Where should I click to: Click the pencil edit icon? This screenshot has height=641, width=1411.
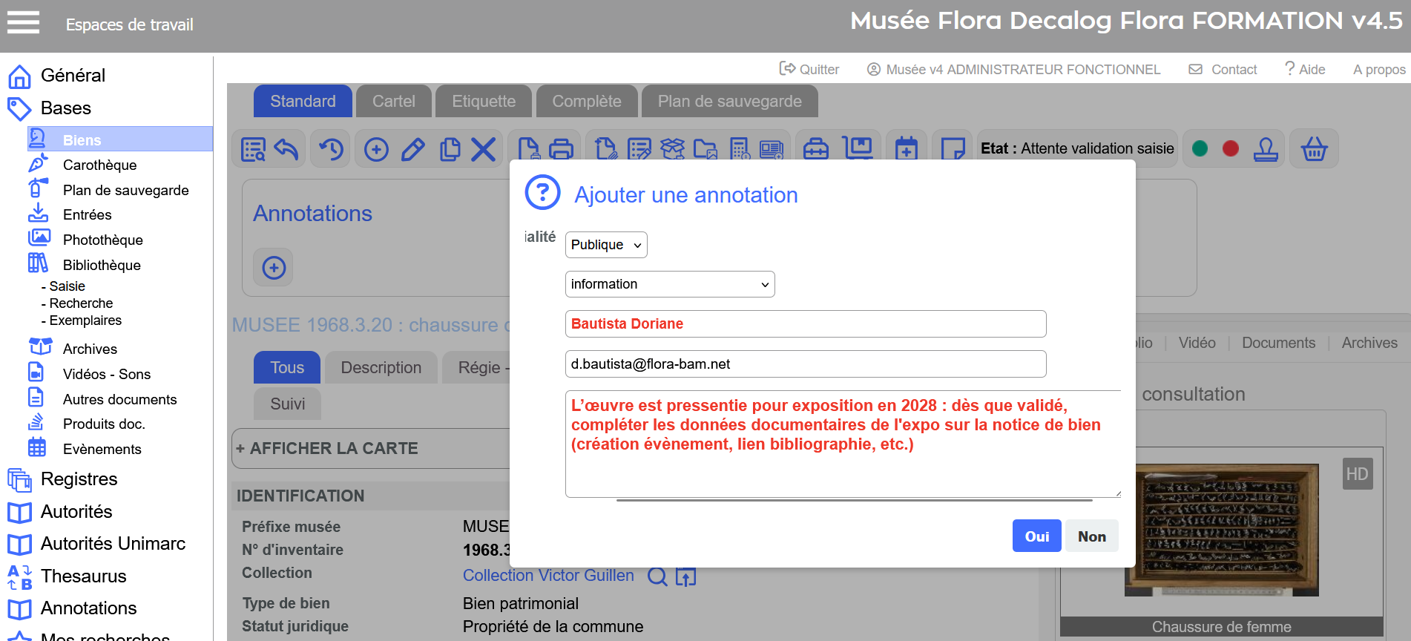pos(412,149)
